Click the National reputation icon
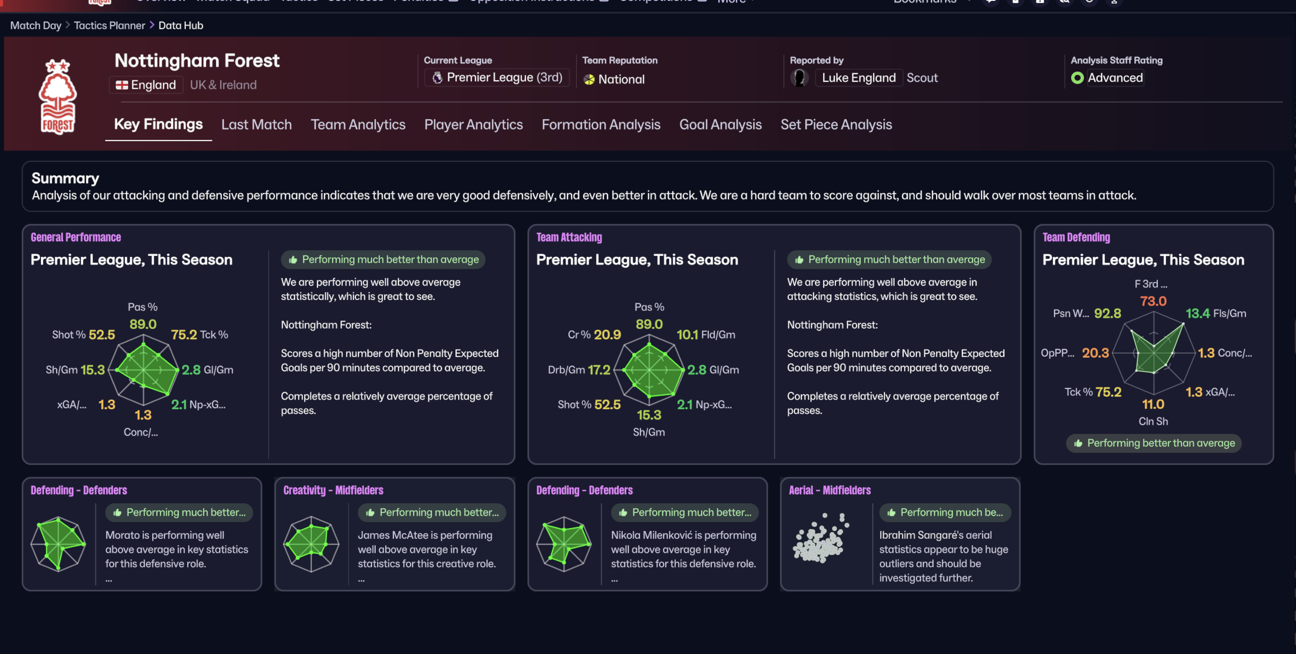This screenshot has width=1296, height=654. click(589, 80)
